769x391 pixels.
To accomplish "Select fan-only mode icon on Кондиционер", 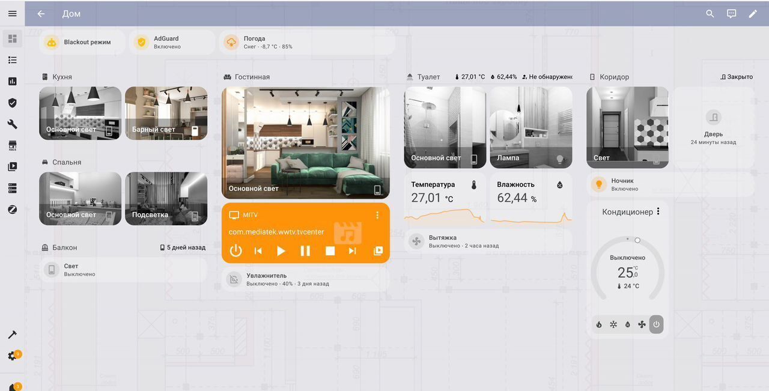I will 642,324.
